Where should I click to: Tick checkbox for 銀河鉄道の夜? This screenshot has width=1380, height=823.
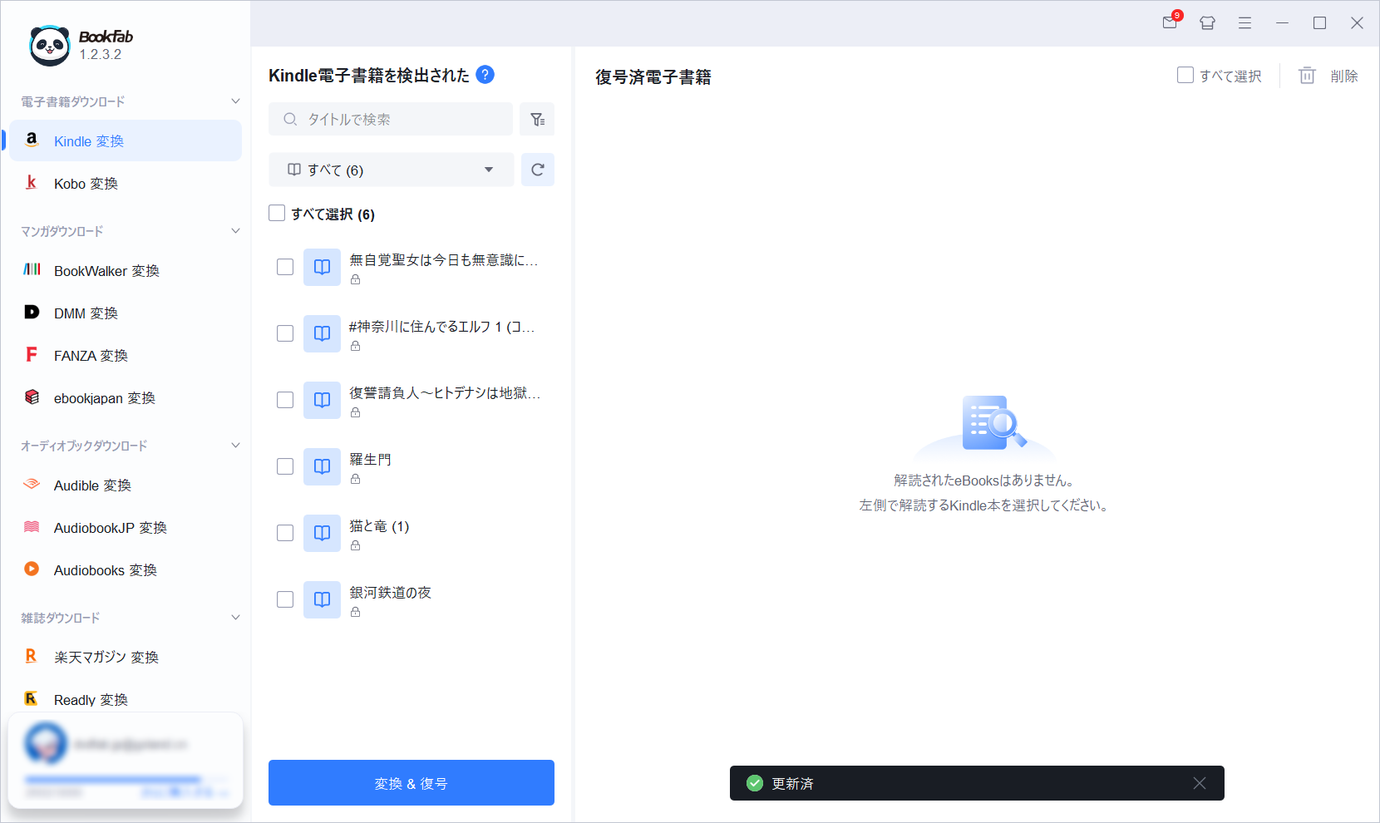coord(285,599)
